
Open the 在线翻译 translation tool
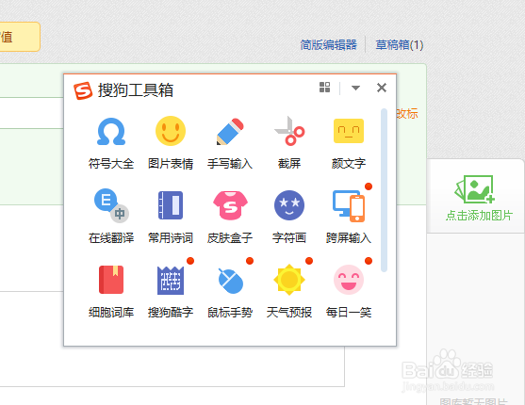tap(111, 205)
